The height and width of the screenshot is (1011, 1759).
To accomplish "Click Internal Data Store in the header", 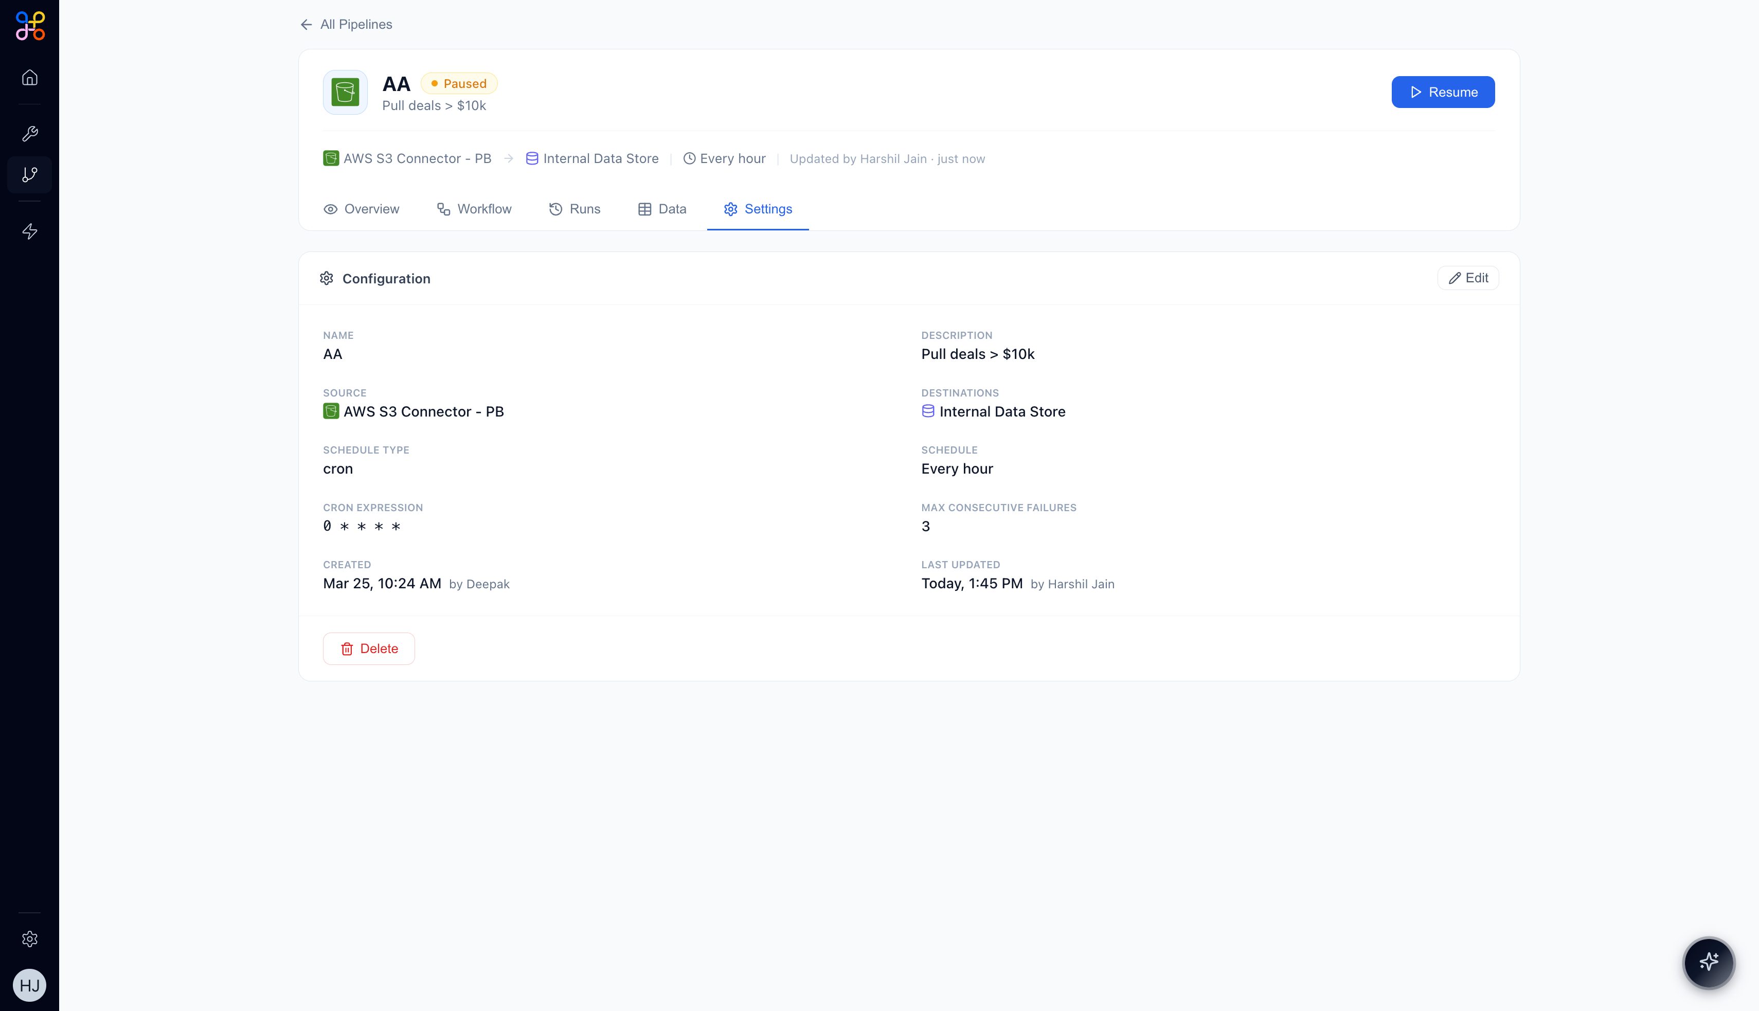I will [601, 158].
